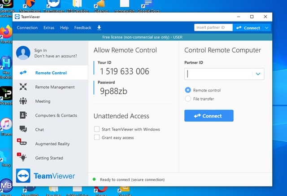Open Hex Workshop desktop shortcut icon

6,63
